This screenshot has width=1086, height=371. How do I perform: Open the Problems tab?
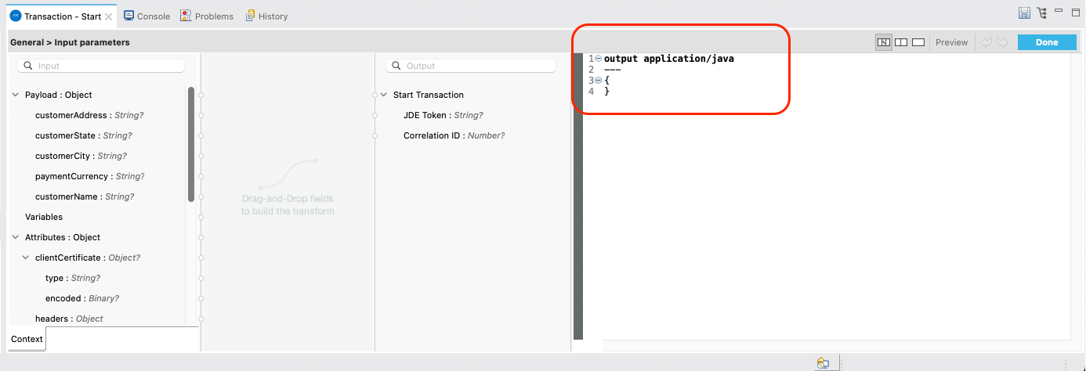click(207, 16)
